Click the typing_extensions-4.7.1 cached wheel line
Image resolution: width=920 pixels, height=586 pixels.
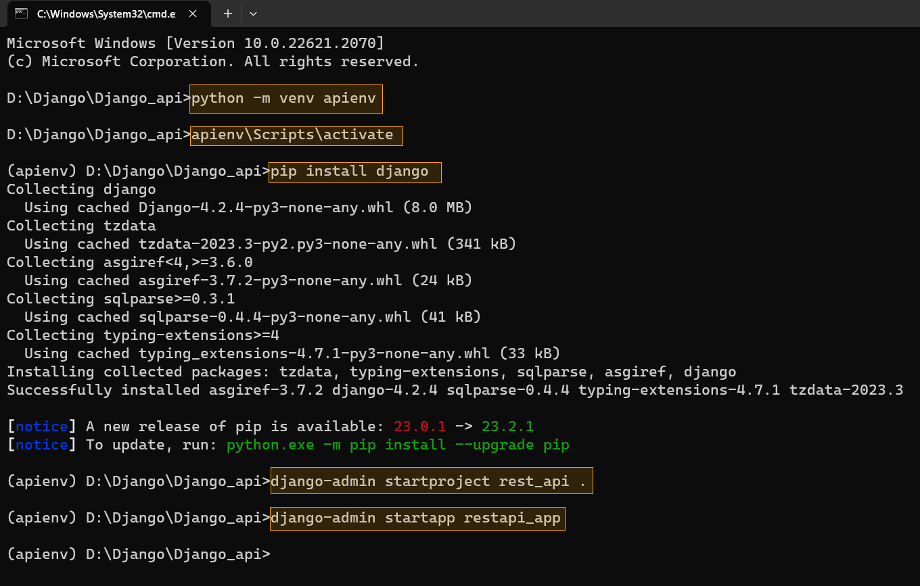pyautogui.click(x=292, y=353)
